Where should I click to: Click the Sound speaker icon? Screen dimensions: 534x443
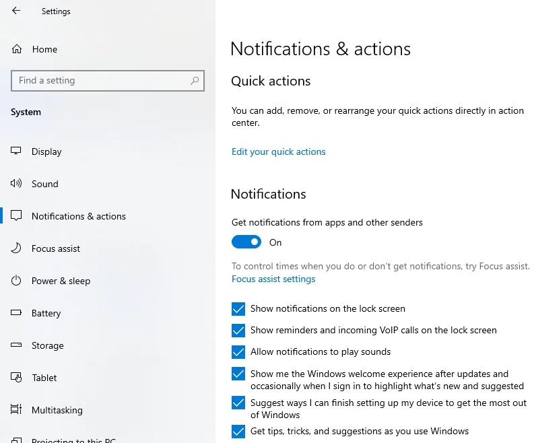point(16,184)
